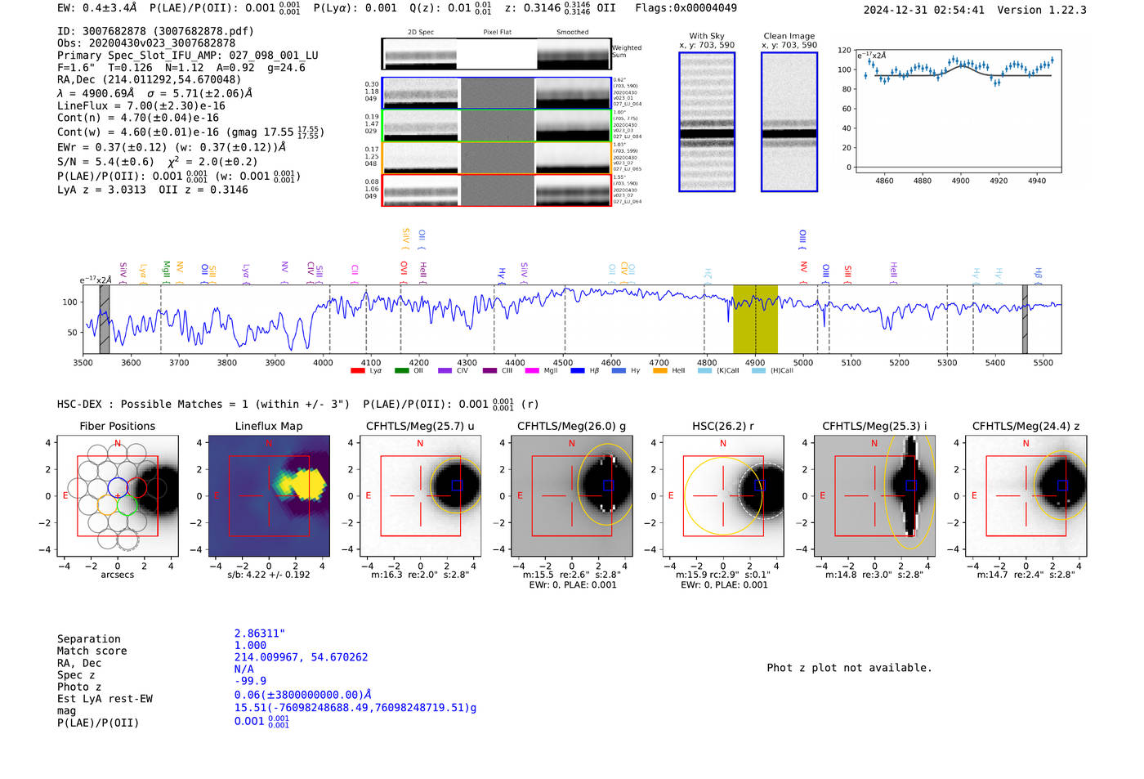Click the With Sky cutout image
The height and width of the screenshot is (779, 1144).
point(707,122)
